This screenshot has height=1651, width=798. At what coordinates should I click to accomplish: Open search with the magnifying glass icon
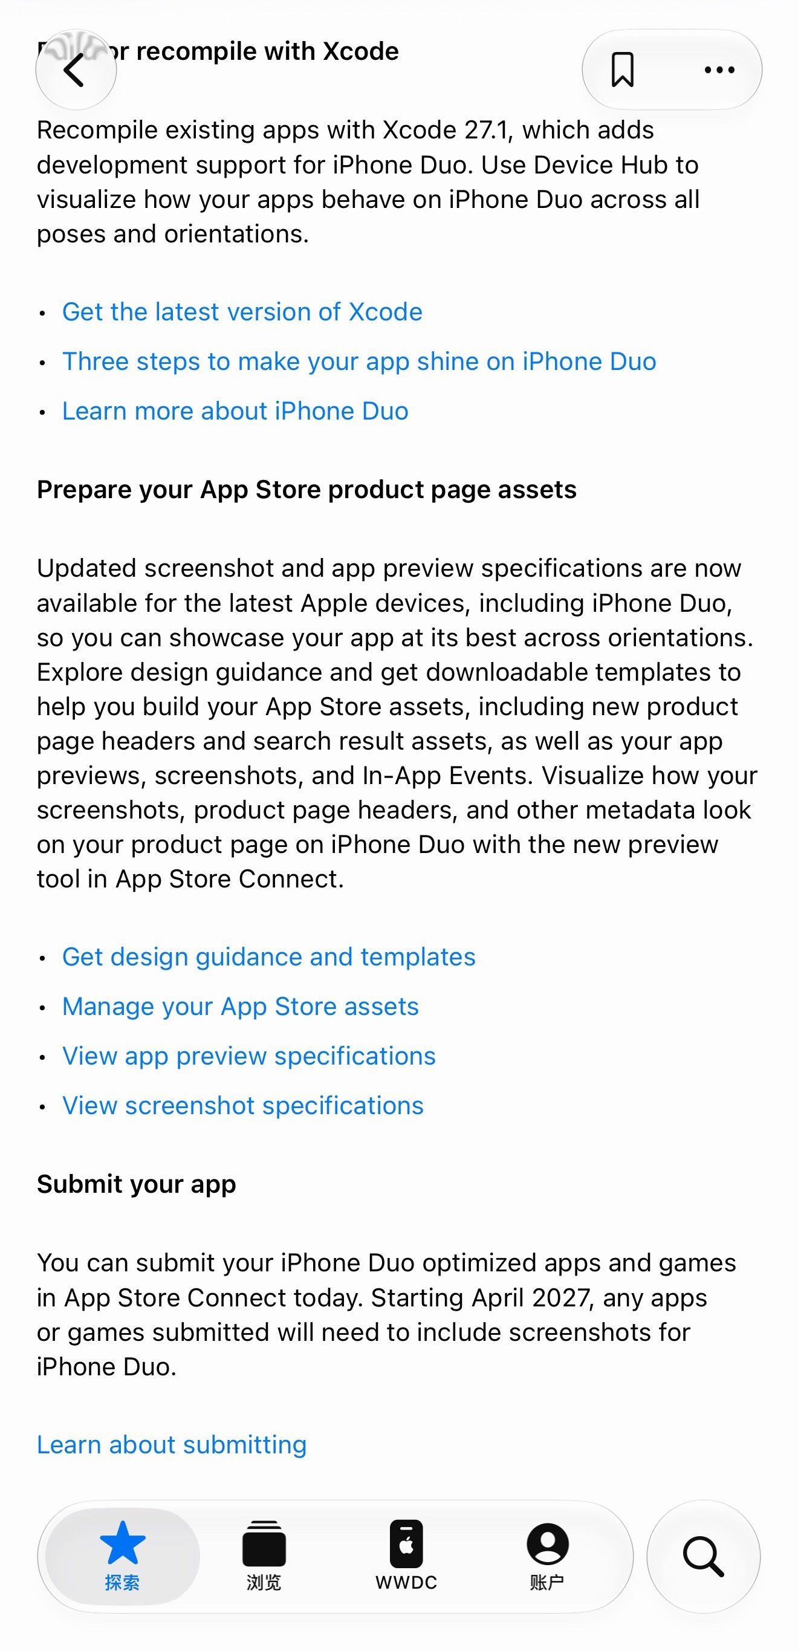point(704,1556)
